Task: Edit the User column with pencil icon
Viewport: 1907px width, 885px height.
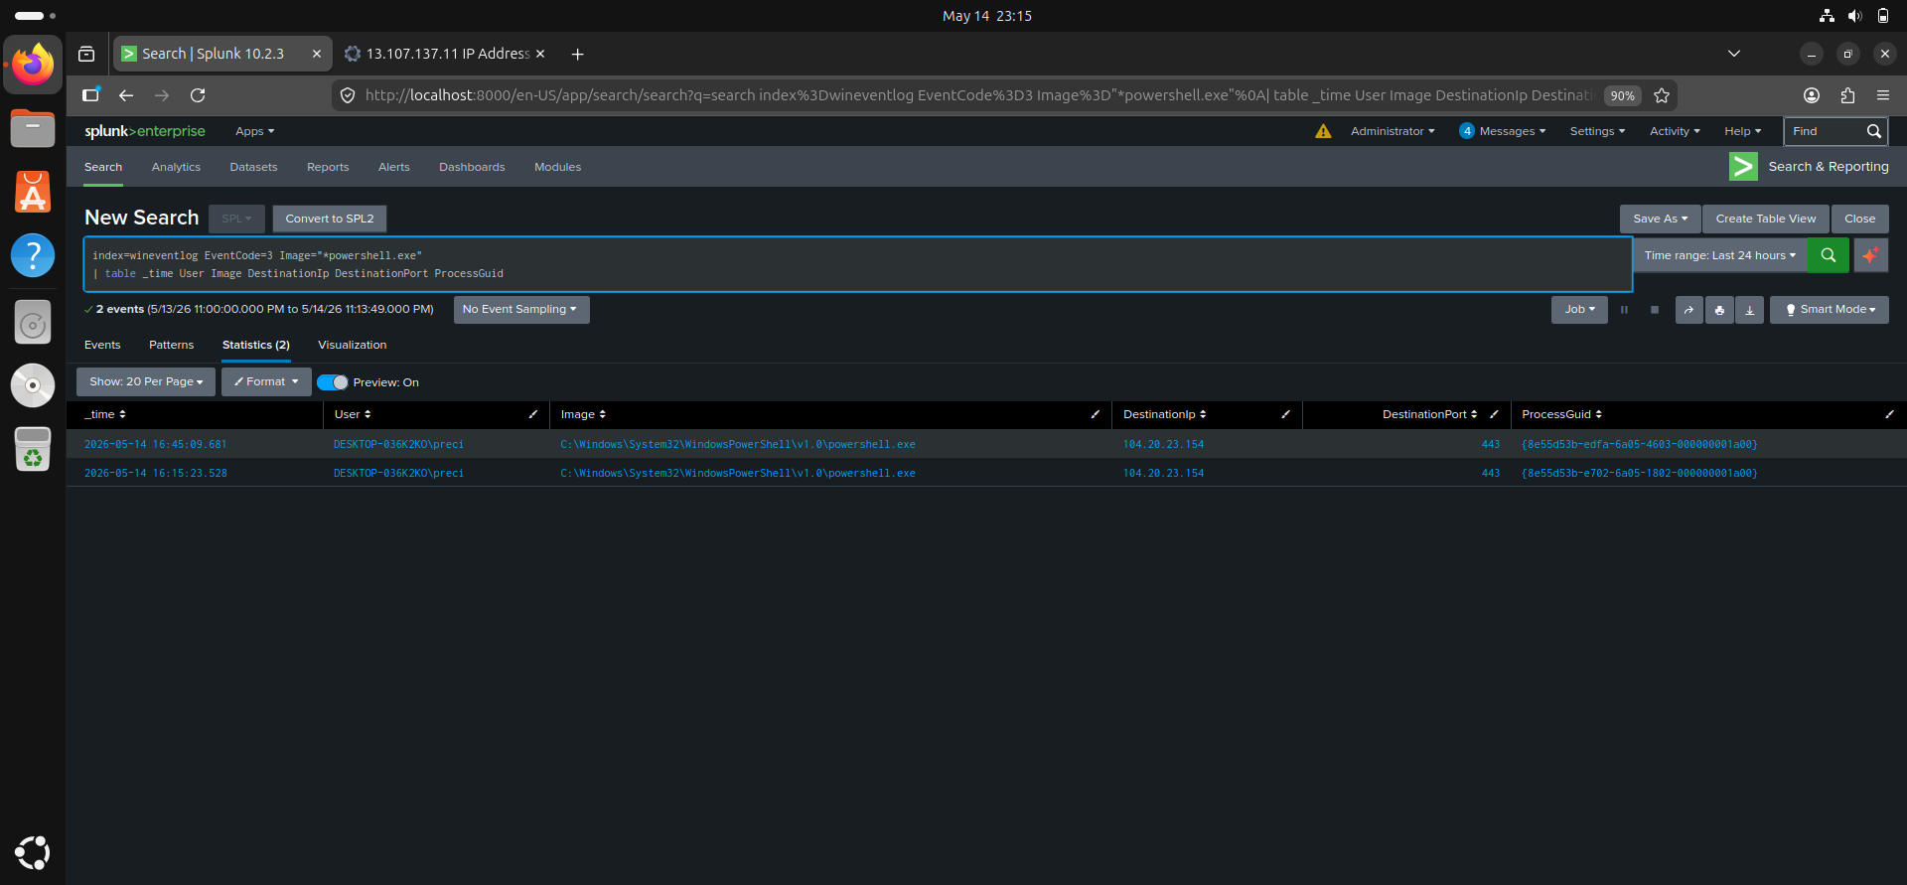Action: pyautogui.click(x=533, y=414)
